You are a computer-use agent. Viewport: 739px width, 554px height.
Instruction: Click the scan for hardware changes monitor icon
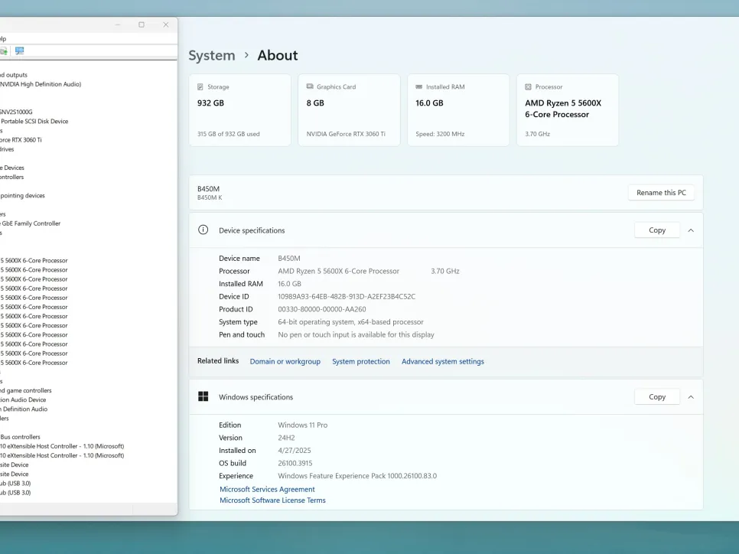pos(19,51)
